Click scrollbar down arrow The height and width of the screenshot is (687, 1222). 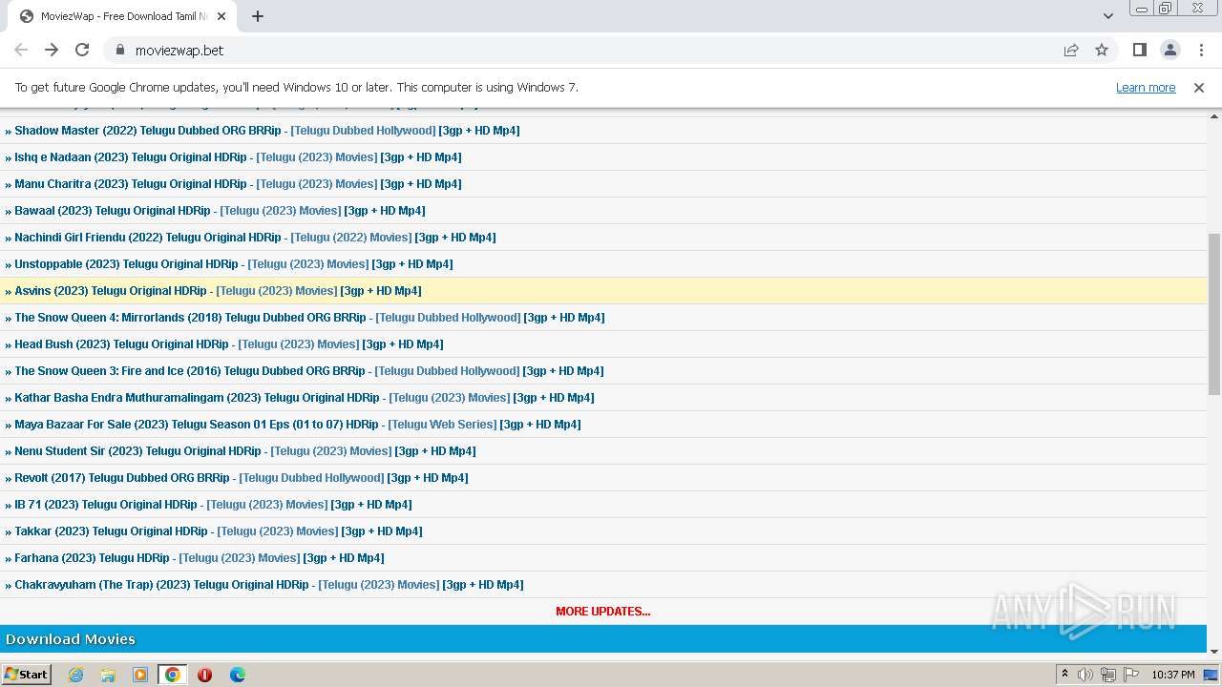click(x=1214, y=651)
